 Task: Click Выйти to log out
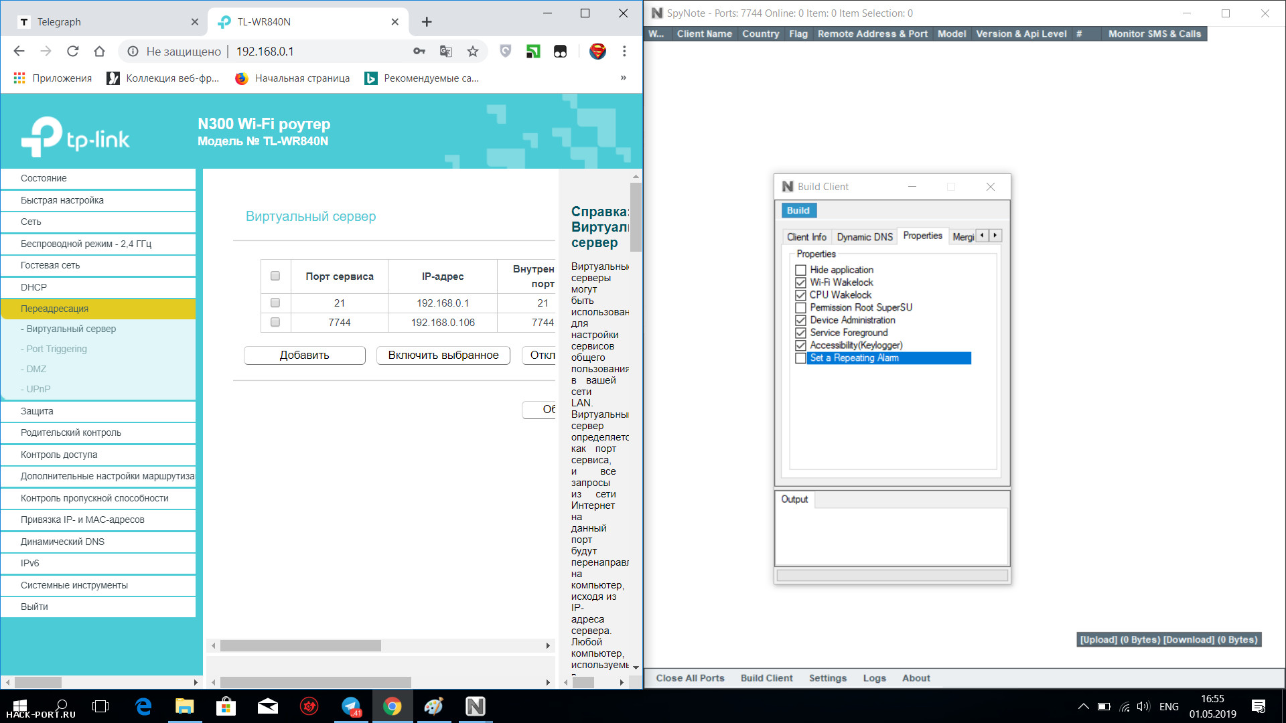(98, 607)
